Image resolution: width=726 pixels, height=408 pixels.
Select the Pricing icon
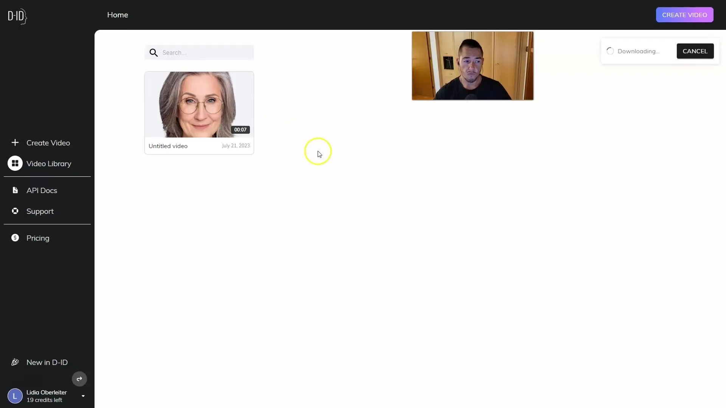coord(15,238)
